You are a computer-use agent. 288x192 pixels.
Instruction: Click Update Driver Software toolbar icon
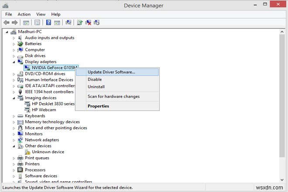pos(80,22)
